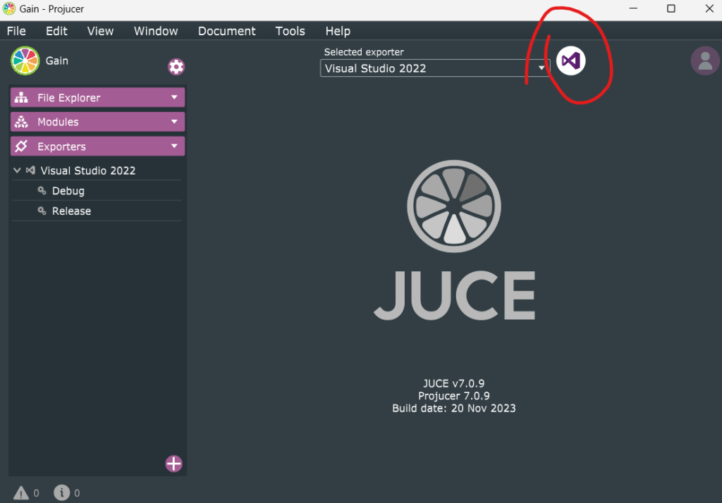Open the Help menu

(338, 31)
